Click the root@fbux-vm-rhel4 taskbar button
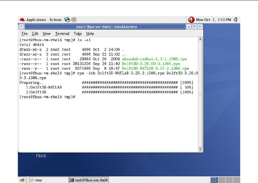Screen dimensions: 258x183 (89, 180)
